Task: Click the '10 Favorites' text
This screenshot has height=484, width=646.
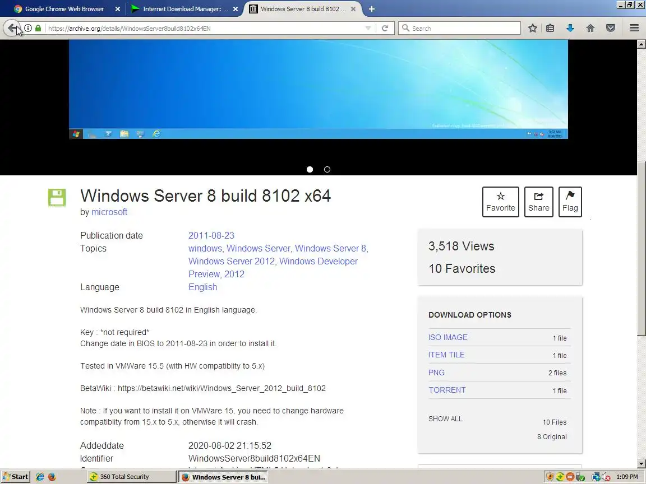Action: tap(462, 269)
